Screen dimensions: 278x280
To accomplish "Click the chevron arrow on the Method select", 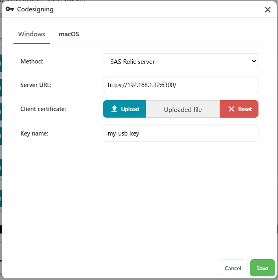I will click(254, 61).
